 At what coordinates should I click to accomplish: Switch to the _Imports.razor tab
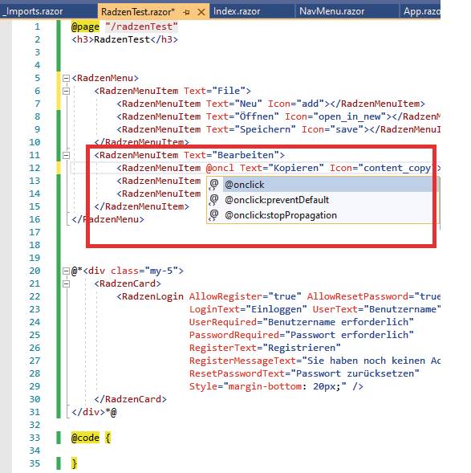click(33, 11)
